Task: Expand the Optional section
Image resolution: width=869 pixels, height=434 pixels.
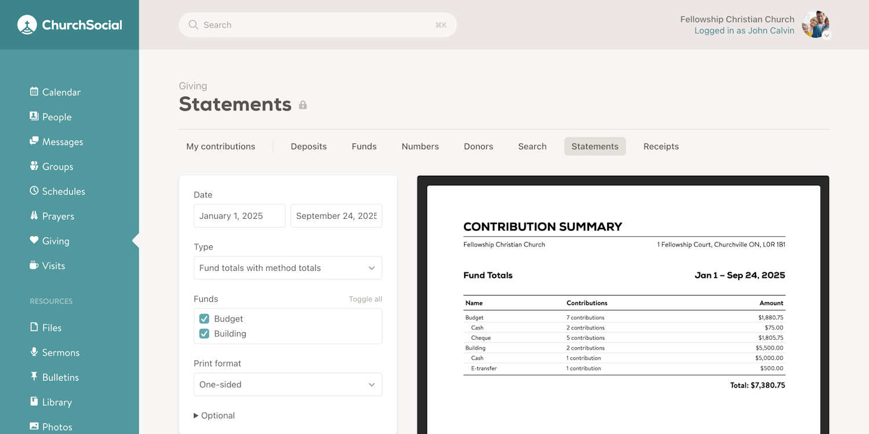Action: [214, 415]
